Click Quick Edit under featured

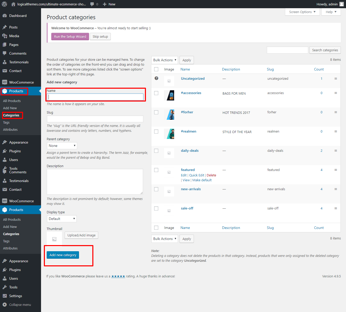click(197, 175)
